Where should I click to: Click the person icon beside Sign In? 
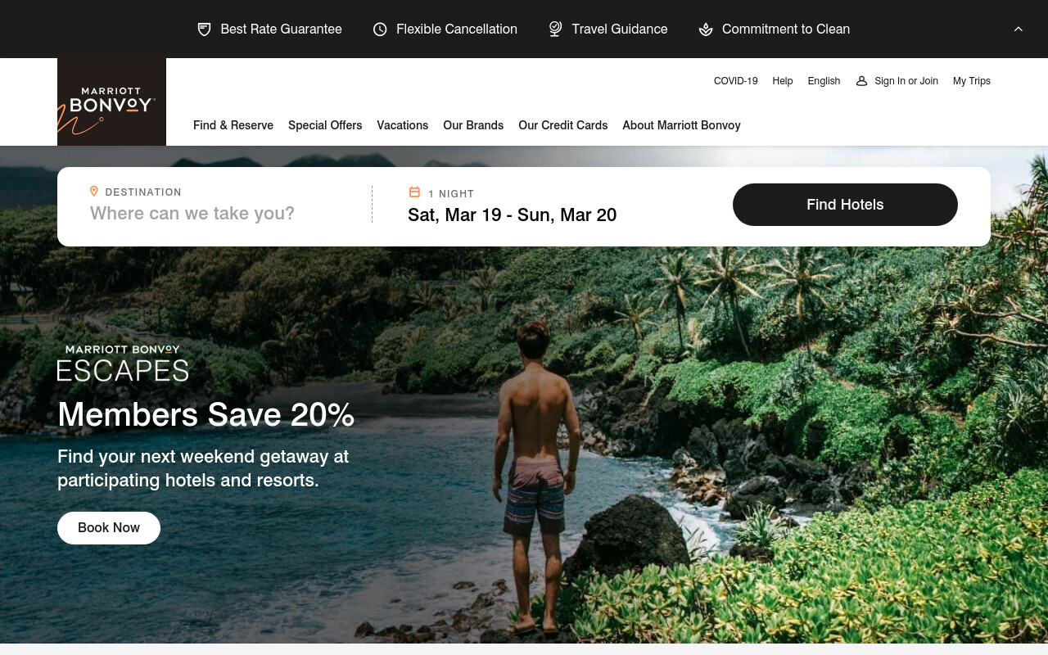[x=861, y=81]
